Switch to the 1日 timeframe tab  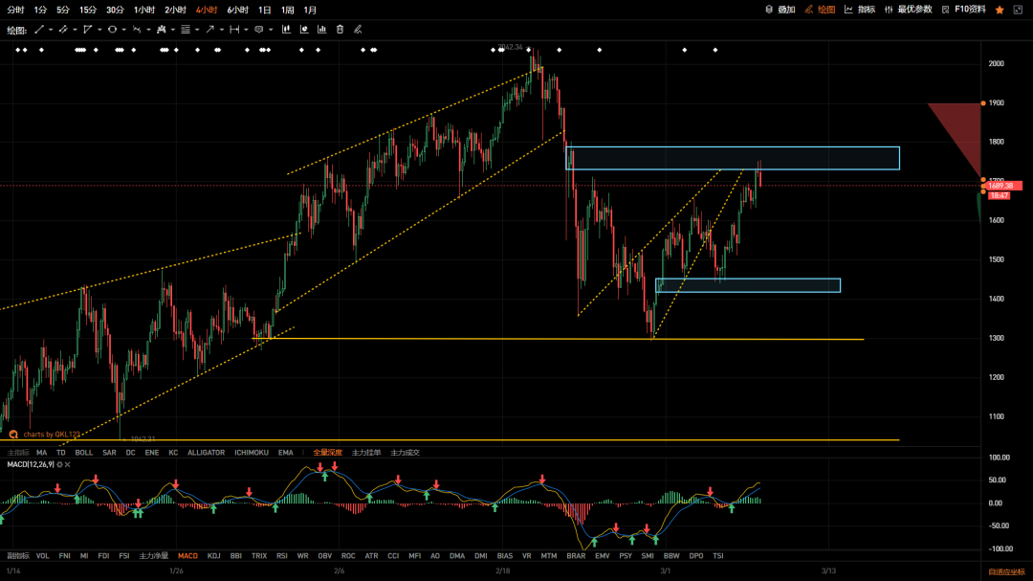pyautogui.click(x=264, y=10)
